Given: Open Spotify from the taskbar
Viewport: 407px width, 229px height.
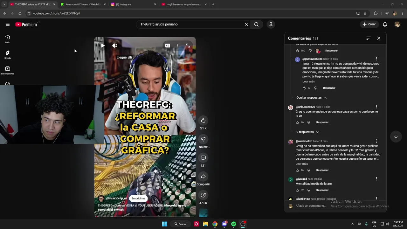Looking at the screenshot, I should coord(234,224).
